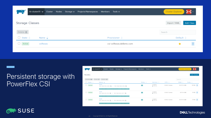Sort Nodes list by the Roles sort arrows
Viewport: 211px width, 118px height.
[x=146, y=82]
